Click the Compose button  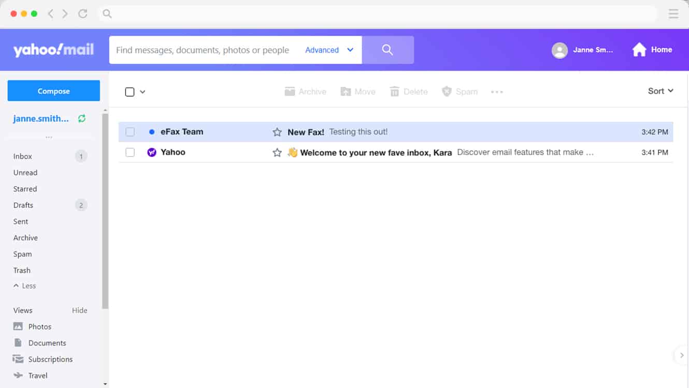[x=53, y=91]
